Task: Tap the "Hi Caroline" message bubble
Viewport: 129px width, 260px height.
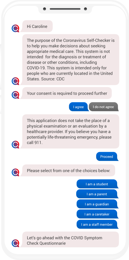Action: coord(37,26)
